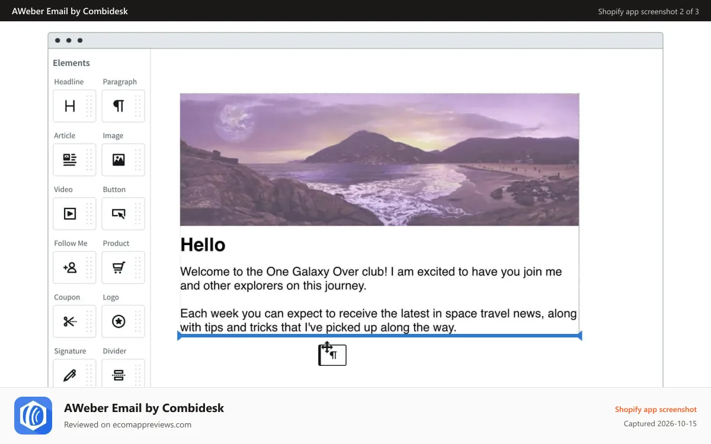
Task: Select the Coupon scissors element icon
Action: (x=70, y=321)
